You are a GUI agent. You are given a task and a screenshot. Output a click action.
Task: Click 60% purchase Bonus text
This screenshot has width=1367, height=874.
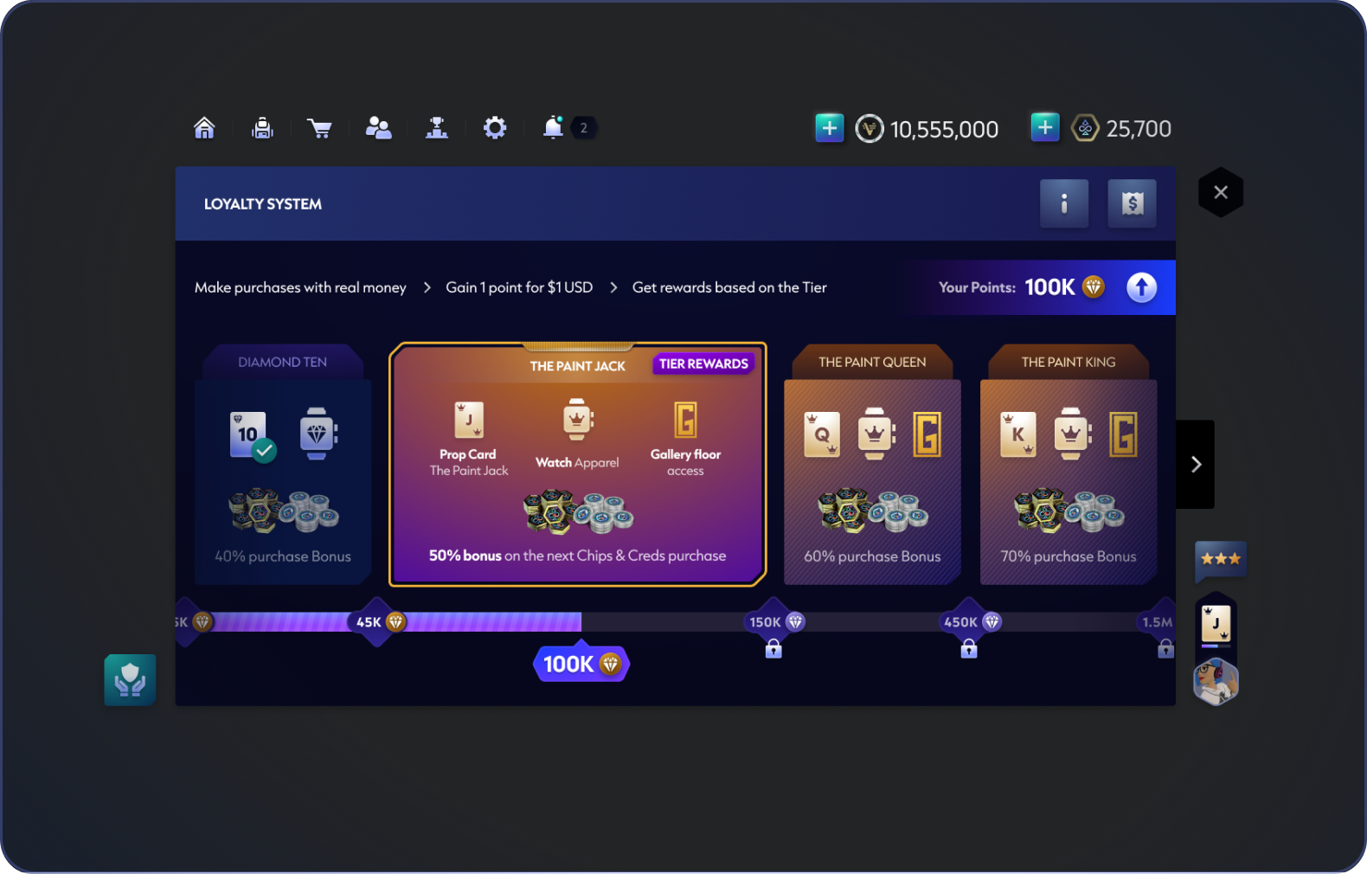pyautogui.click(x=872, y=556)
